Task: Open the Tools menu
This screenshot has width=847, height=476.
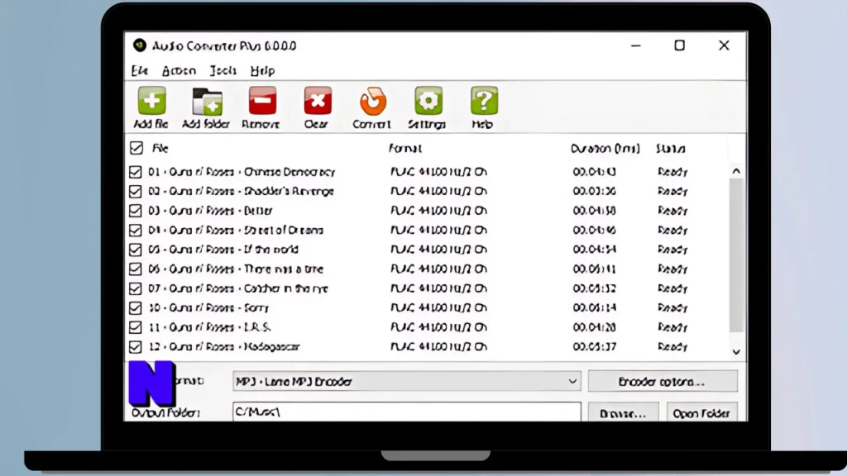Action: click(x=223, y=71)
